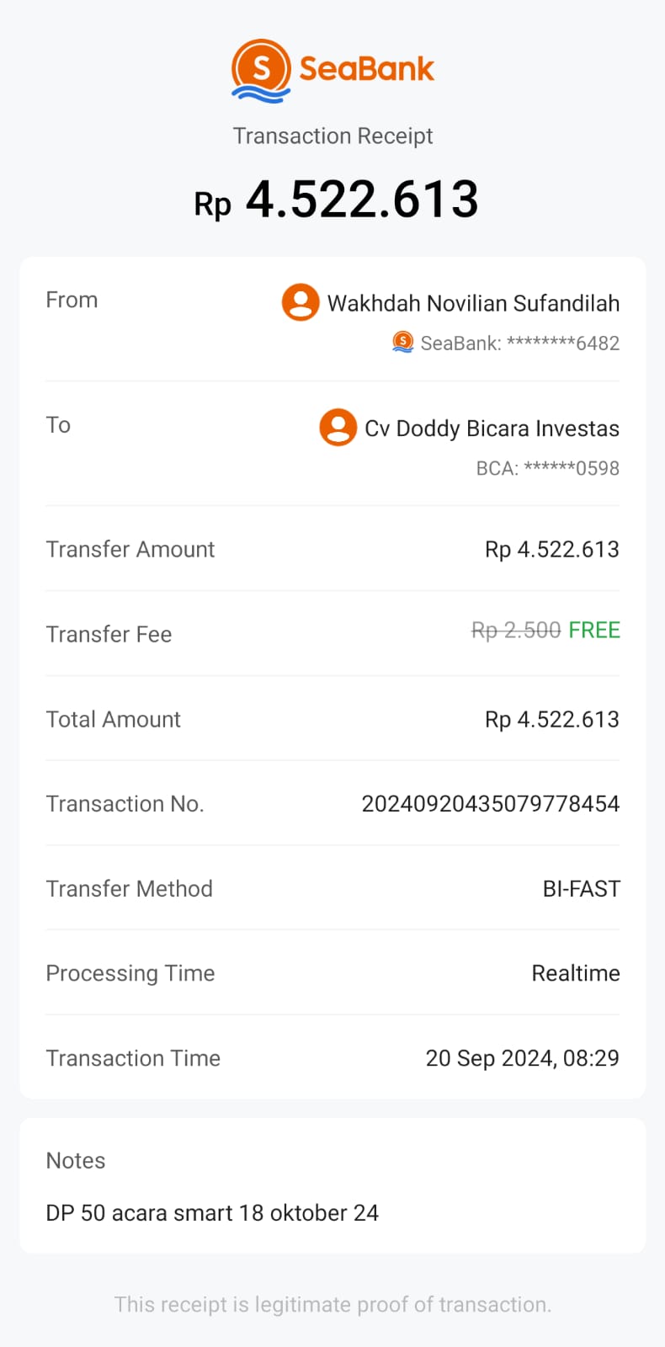Click the Total Amount value
Screen dimensions: 665x1347
click(x=551, y=720)
